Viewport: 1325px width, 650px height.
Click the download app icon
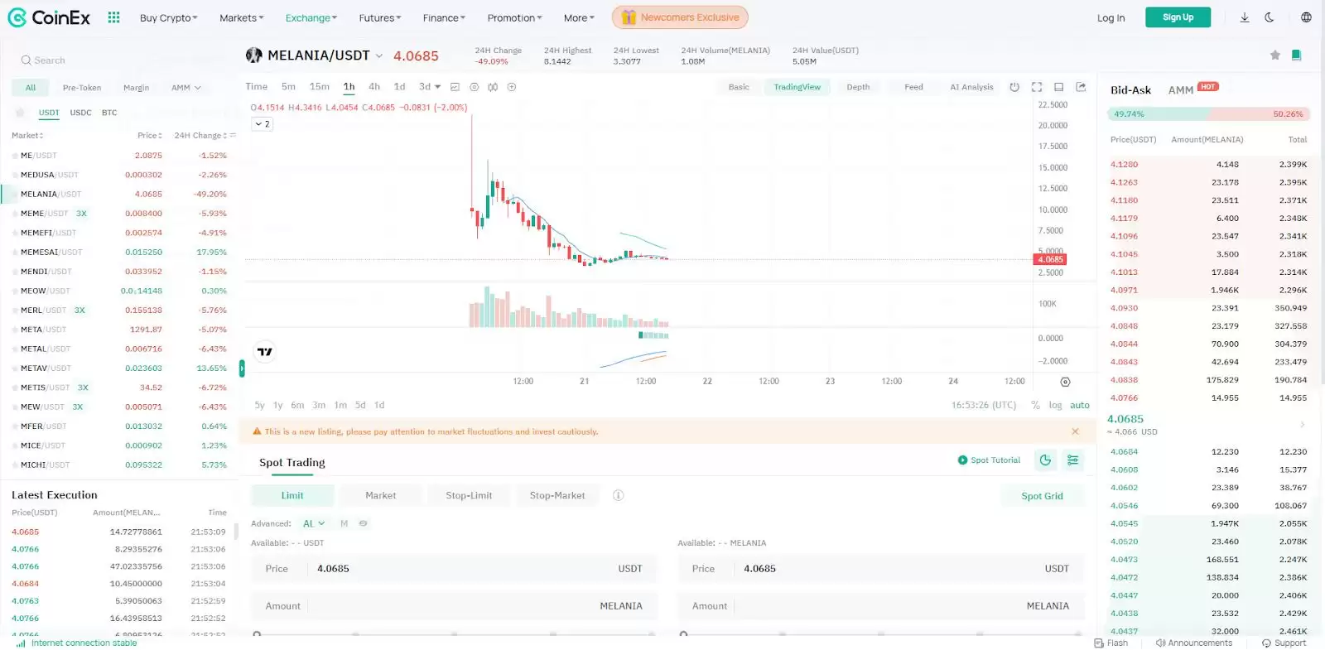point(1244,17)
